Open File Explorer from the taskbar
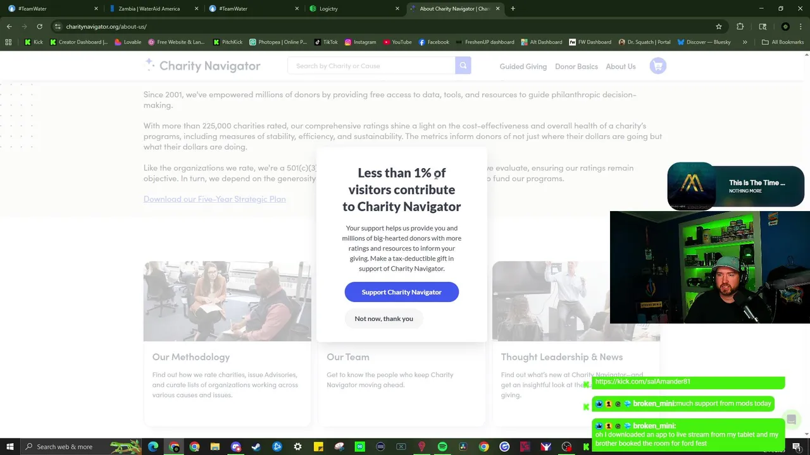Screen dimensions: 810x455 click(x=215, y=447)
